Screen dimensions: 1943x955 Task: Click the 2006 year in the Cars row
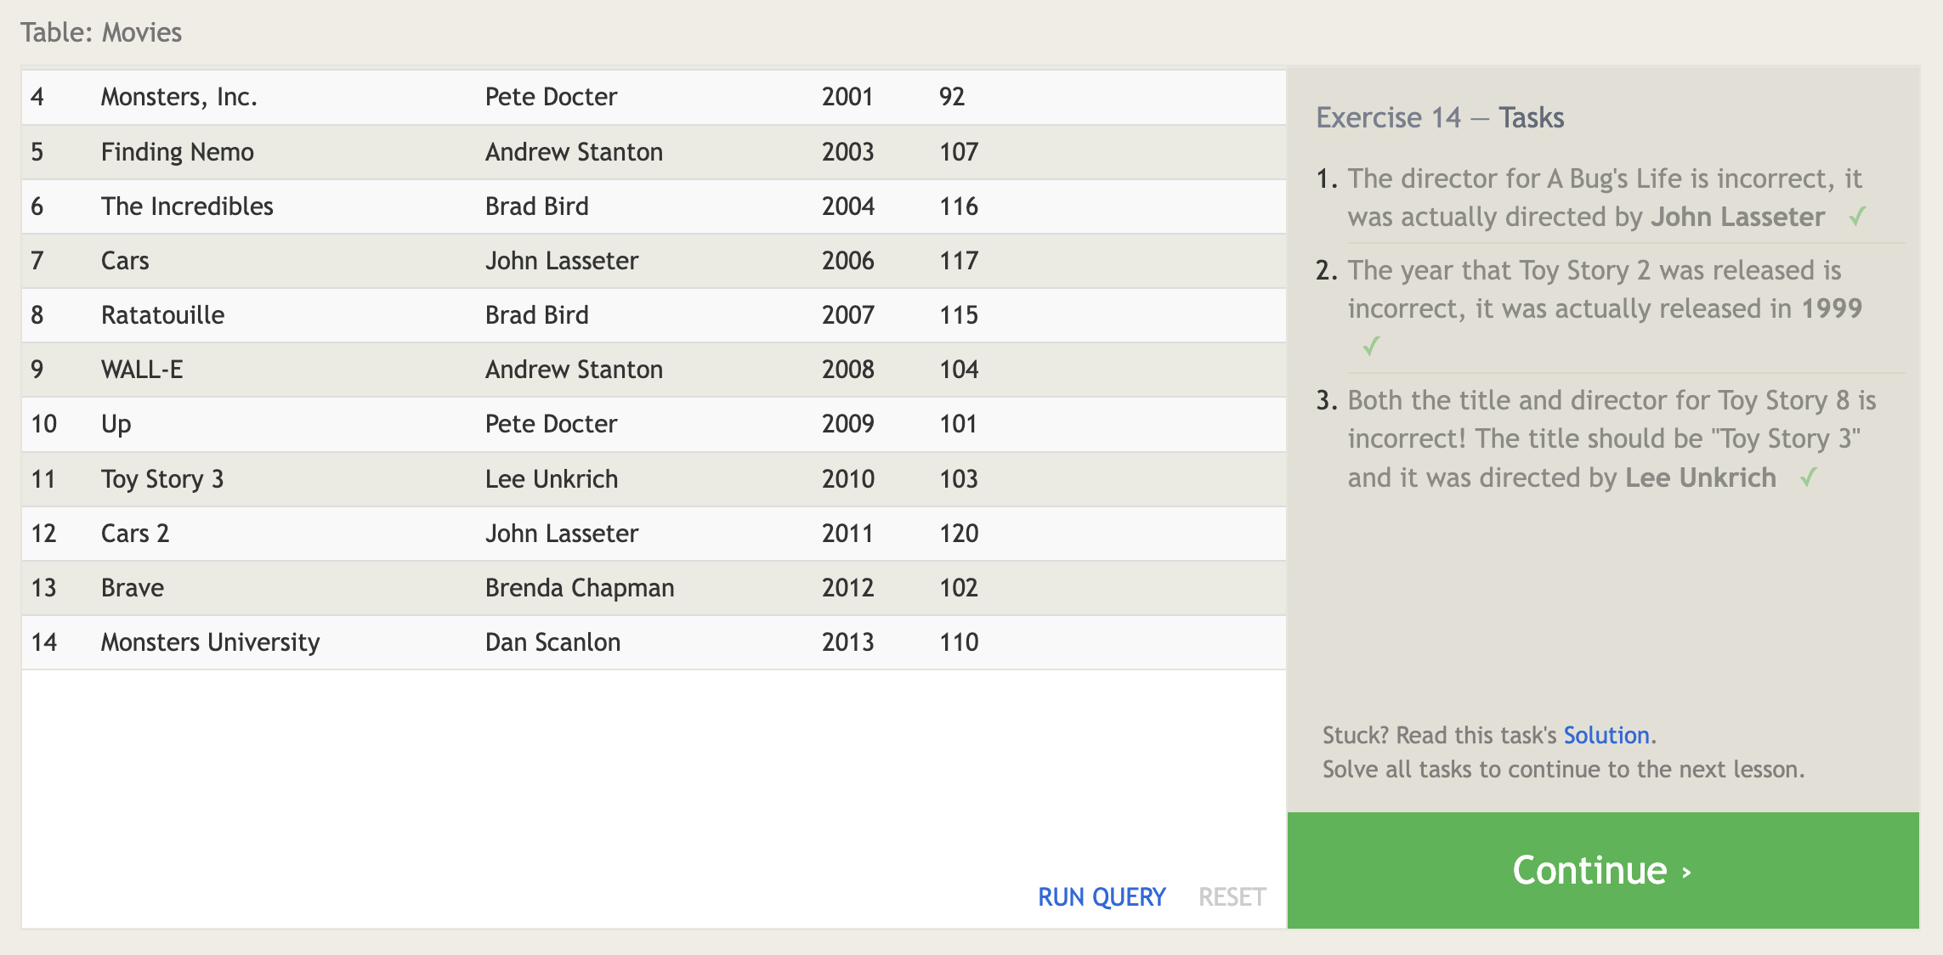[847, 261]
